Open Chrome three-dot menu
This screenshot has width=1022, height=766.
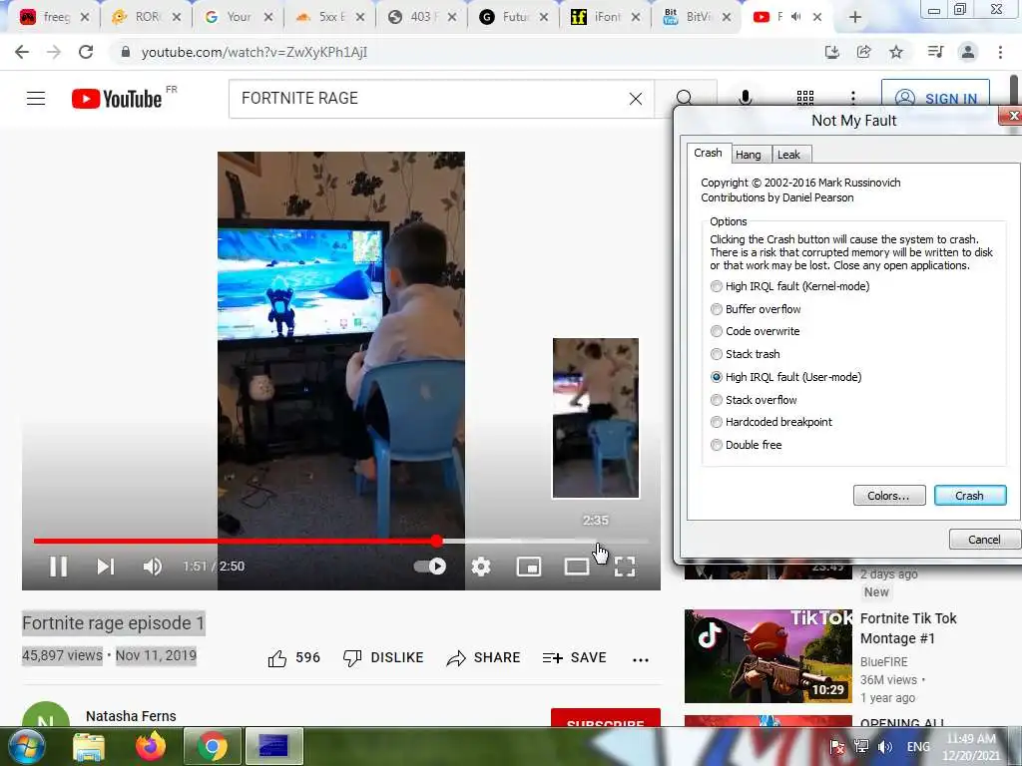pos(1000,52)
